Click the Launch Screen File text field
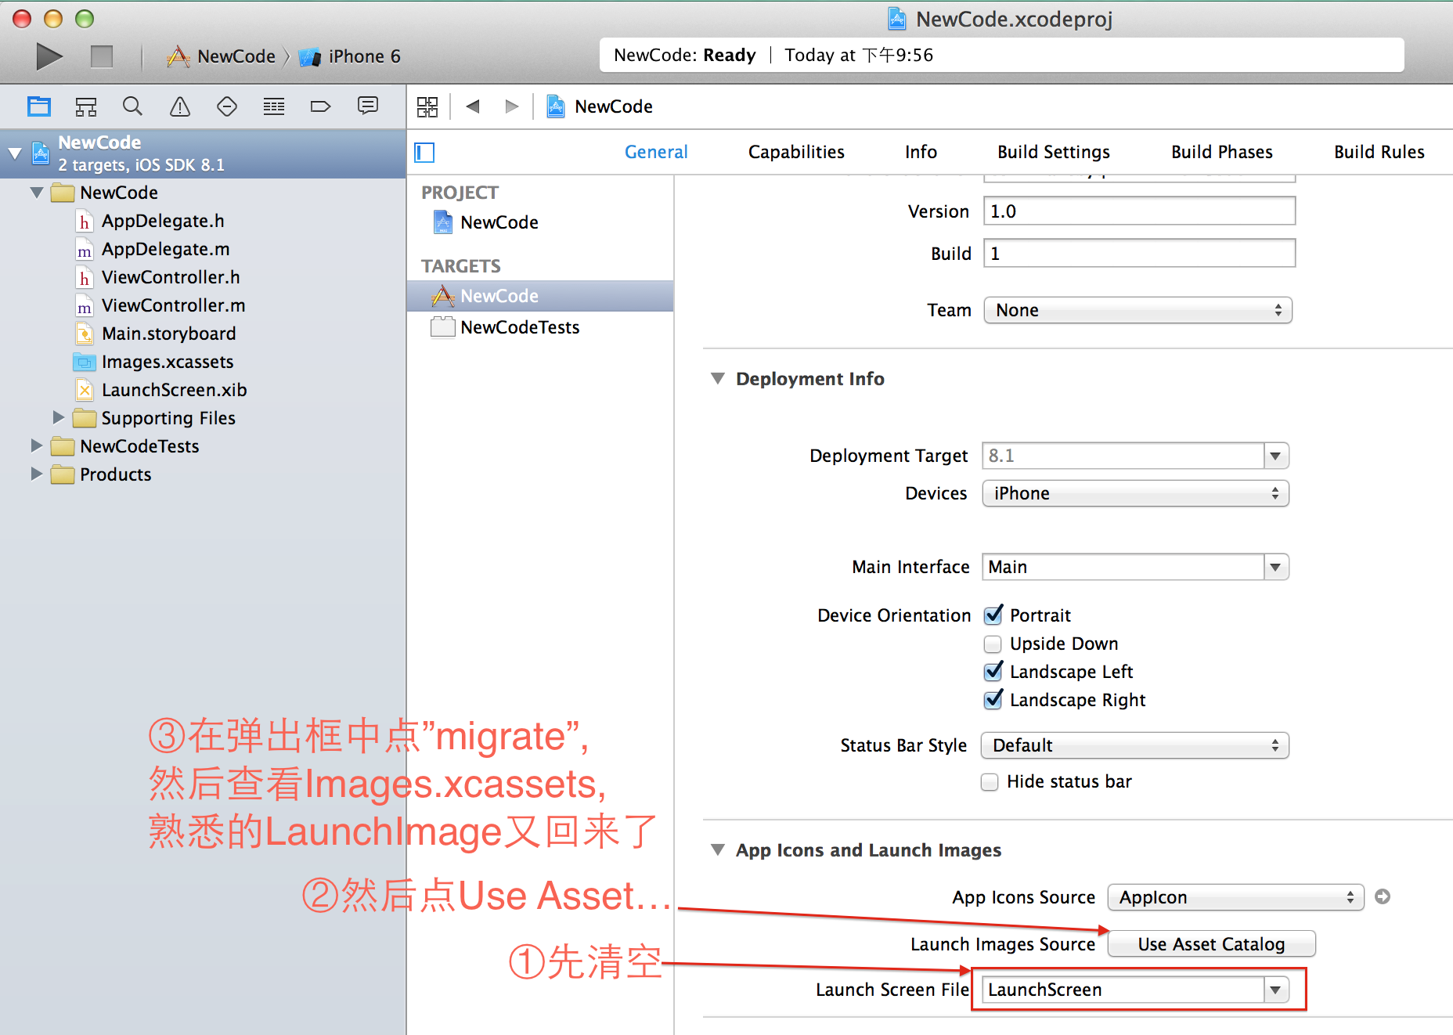Screen dimensions: 1453x1035 click(1123, 990)
